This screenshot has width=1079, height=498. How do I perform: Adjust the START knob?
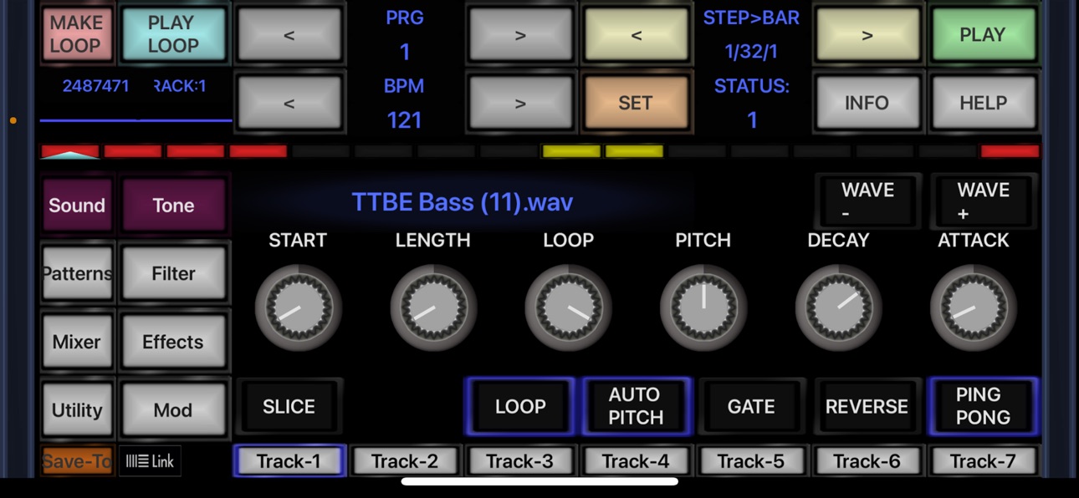click(x=298, y=307)
